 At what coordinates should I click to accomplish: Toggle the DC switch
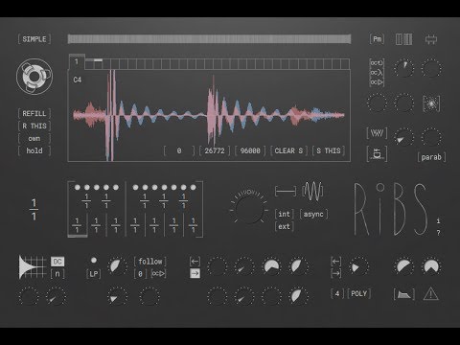tap(57, 262)
